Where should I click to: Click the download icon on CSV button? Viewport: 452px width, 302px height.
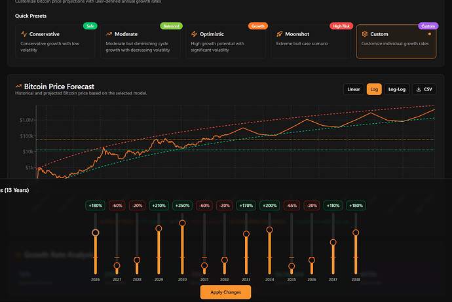pyautogui.click(x=417, y=89)
